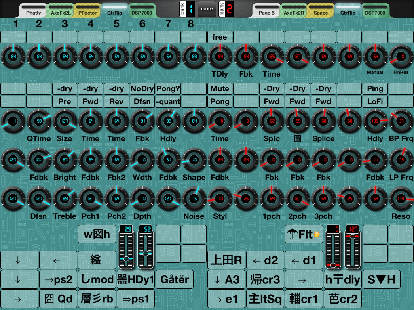Click the Treble knob

coord(65,199)
